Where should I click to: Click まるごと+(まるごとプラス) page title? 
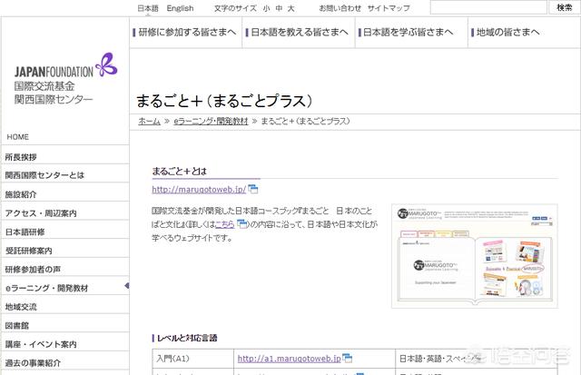point(225,101)
